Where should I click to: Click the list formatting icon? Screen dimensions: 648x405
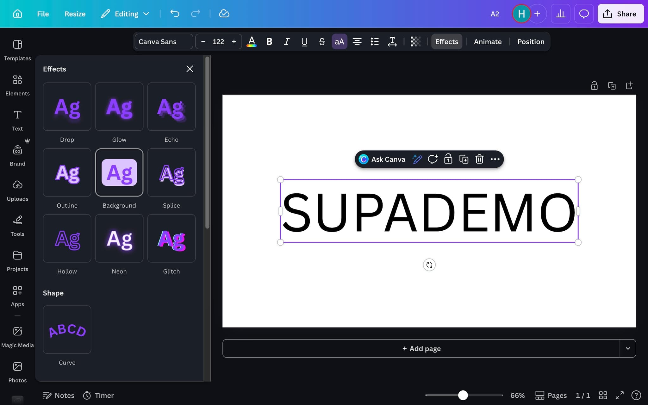click(375, 41)
